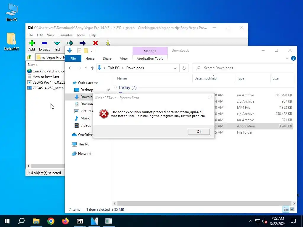303x227 pixels.
Task: Select This PC in navigation pane
Action: (x=81, y=144)
